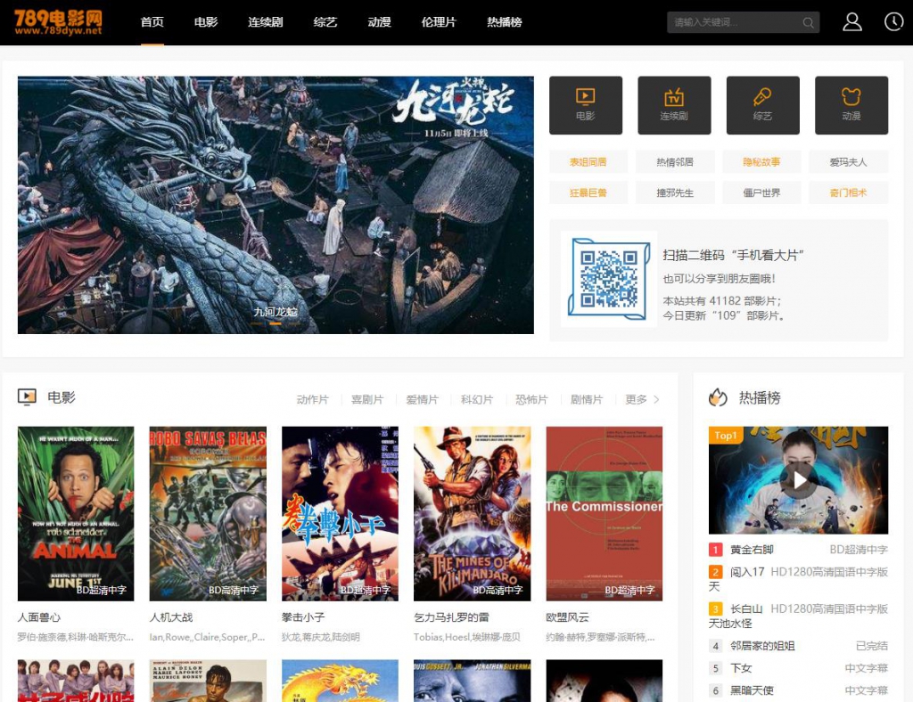Click the 人机大战 title text

tap(171, 617)
